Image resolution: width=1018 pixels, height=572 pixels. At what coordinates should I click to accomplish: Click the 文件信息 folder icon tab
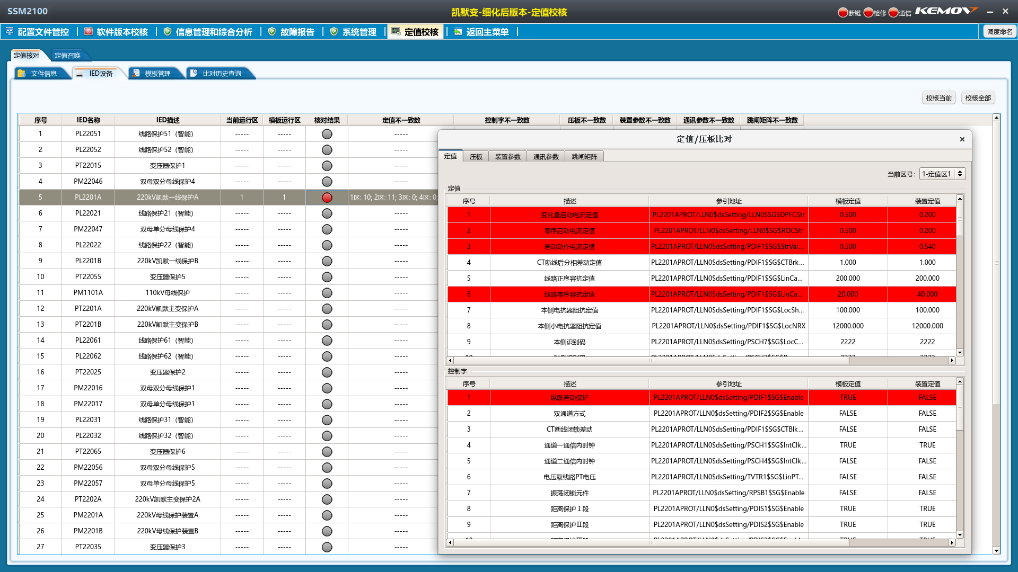(22, 74)
